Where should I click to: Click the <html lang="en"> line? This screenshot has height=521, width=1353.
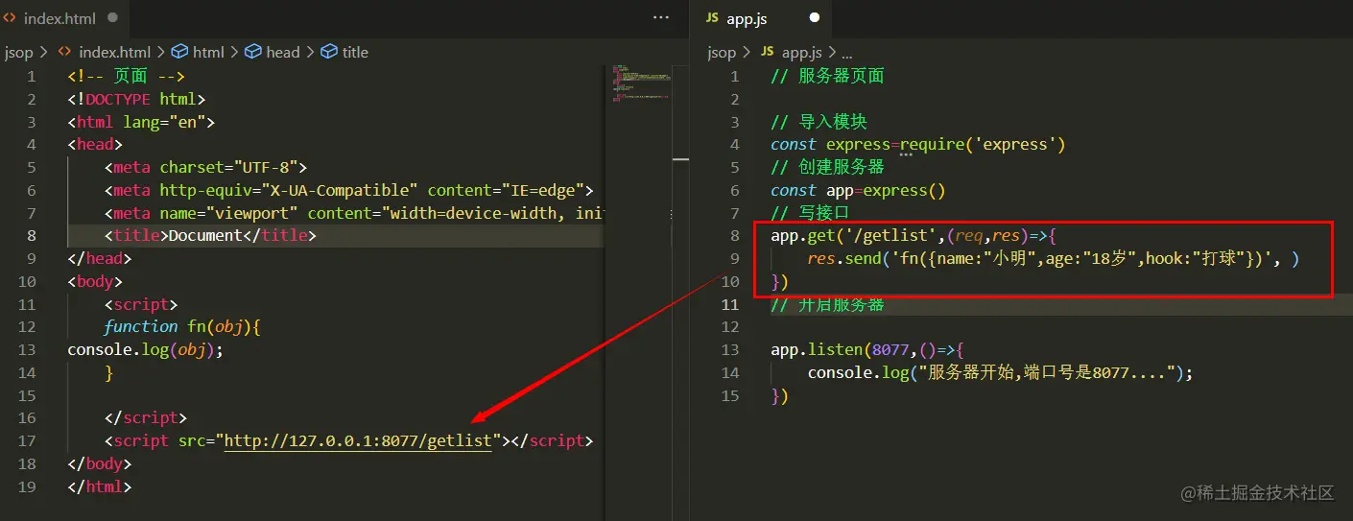(141, 122)
